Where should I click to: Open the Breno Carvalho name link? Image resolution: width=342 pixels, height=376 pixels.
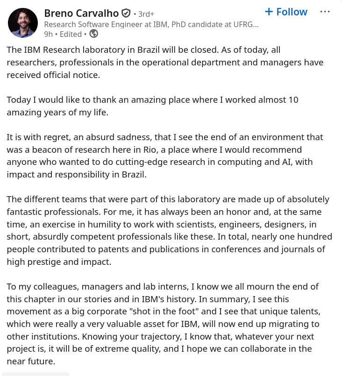click(82, 14)
